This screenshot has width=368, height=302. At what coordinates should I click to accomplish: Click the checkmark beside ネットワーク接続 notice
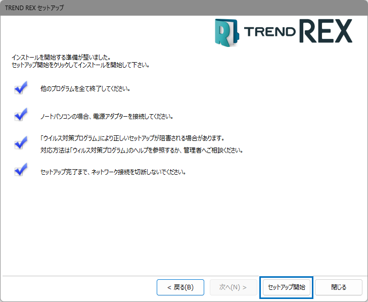coord(21,170)
